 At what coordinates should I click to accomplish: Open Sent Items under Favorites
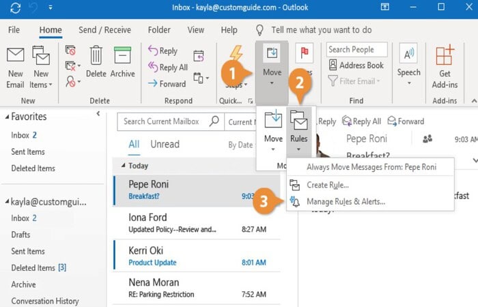[x=28, y=151]
